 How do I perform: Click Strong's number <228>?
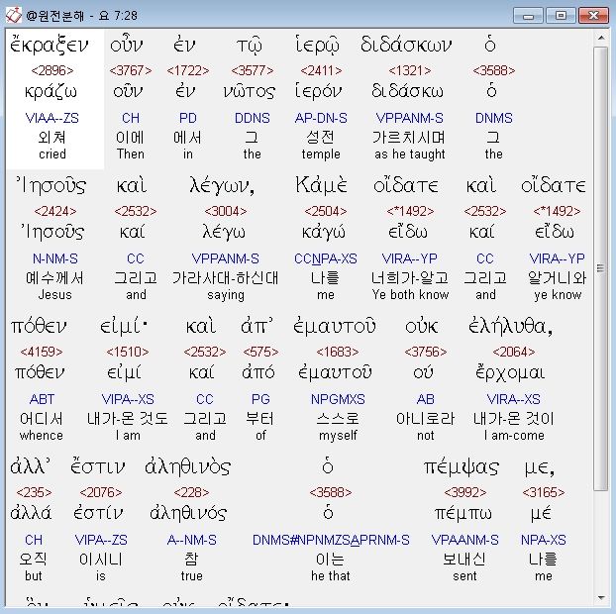(191, 492)
